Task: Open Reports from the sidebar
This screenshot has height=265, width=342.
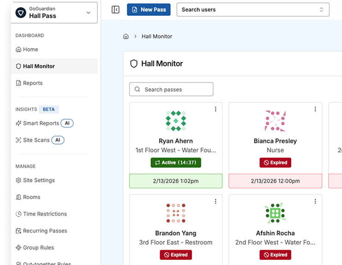Action: point(54,83)
